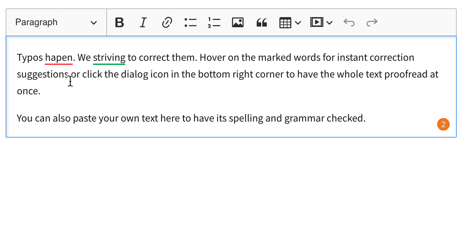Click the word "suggestions" in the editor
Image resolution: width=463 pixels, height=227 pixels.
(x=43, y=74)
